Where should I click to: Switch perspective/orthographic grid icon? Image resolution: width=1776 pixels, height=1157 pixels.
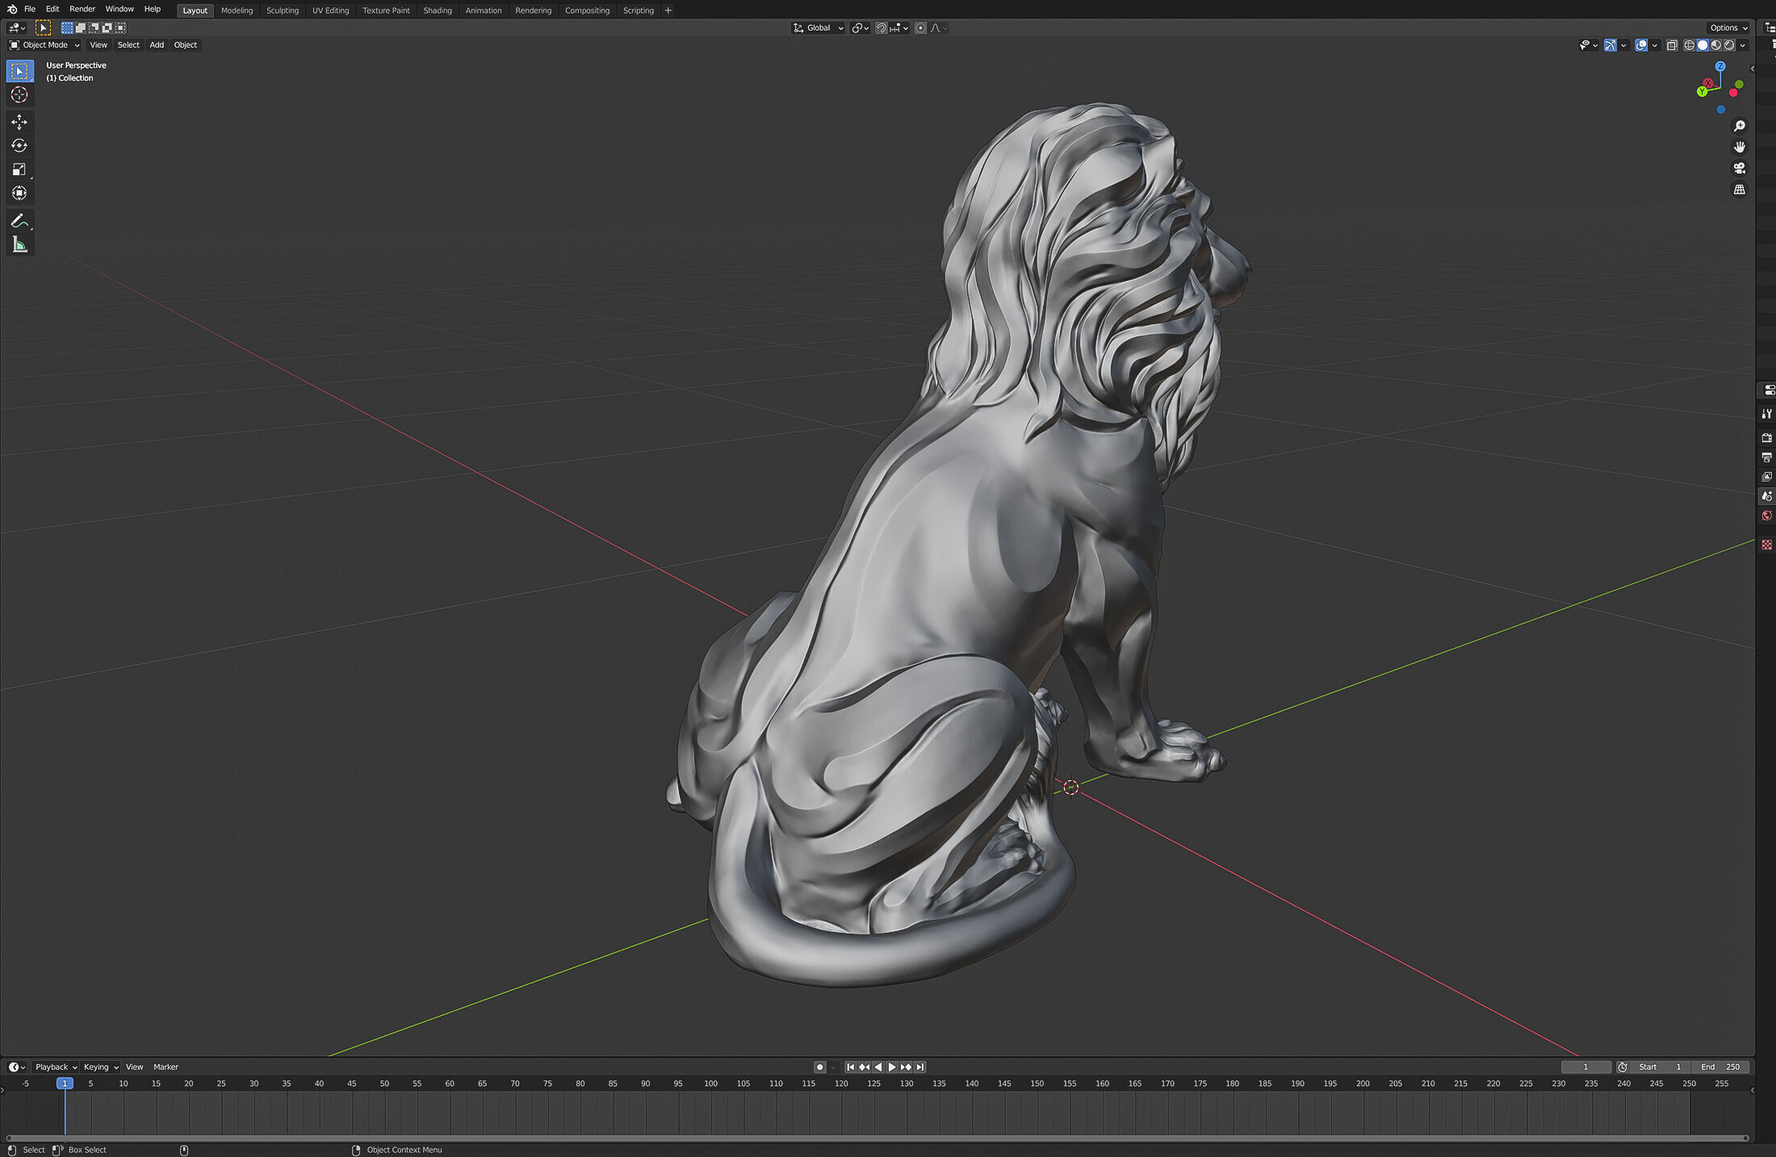(x=1740, y=190)
